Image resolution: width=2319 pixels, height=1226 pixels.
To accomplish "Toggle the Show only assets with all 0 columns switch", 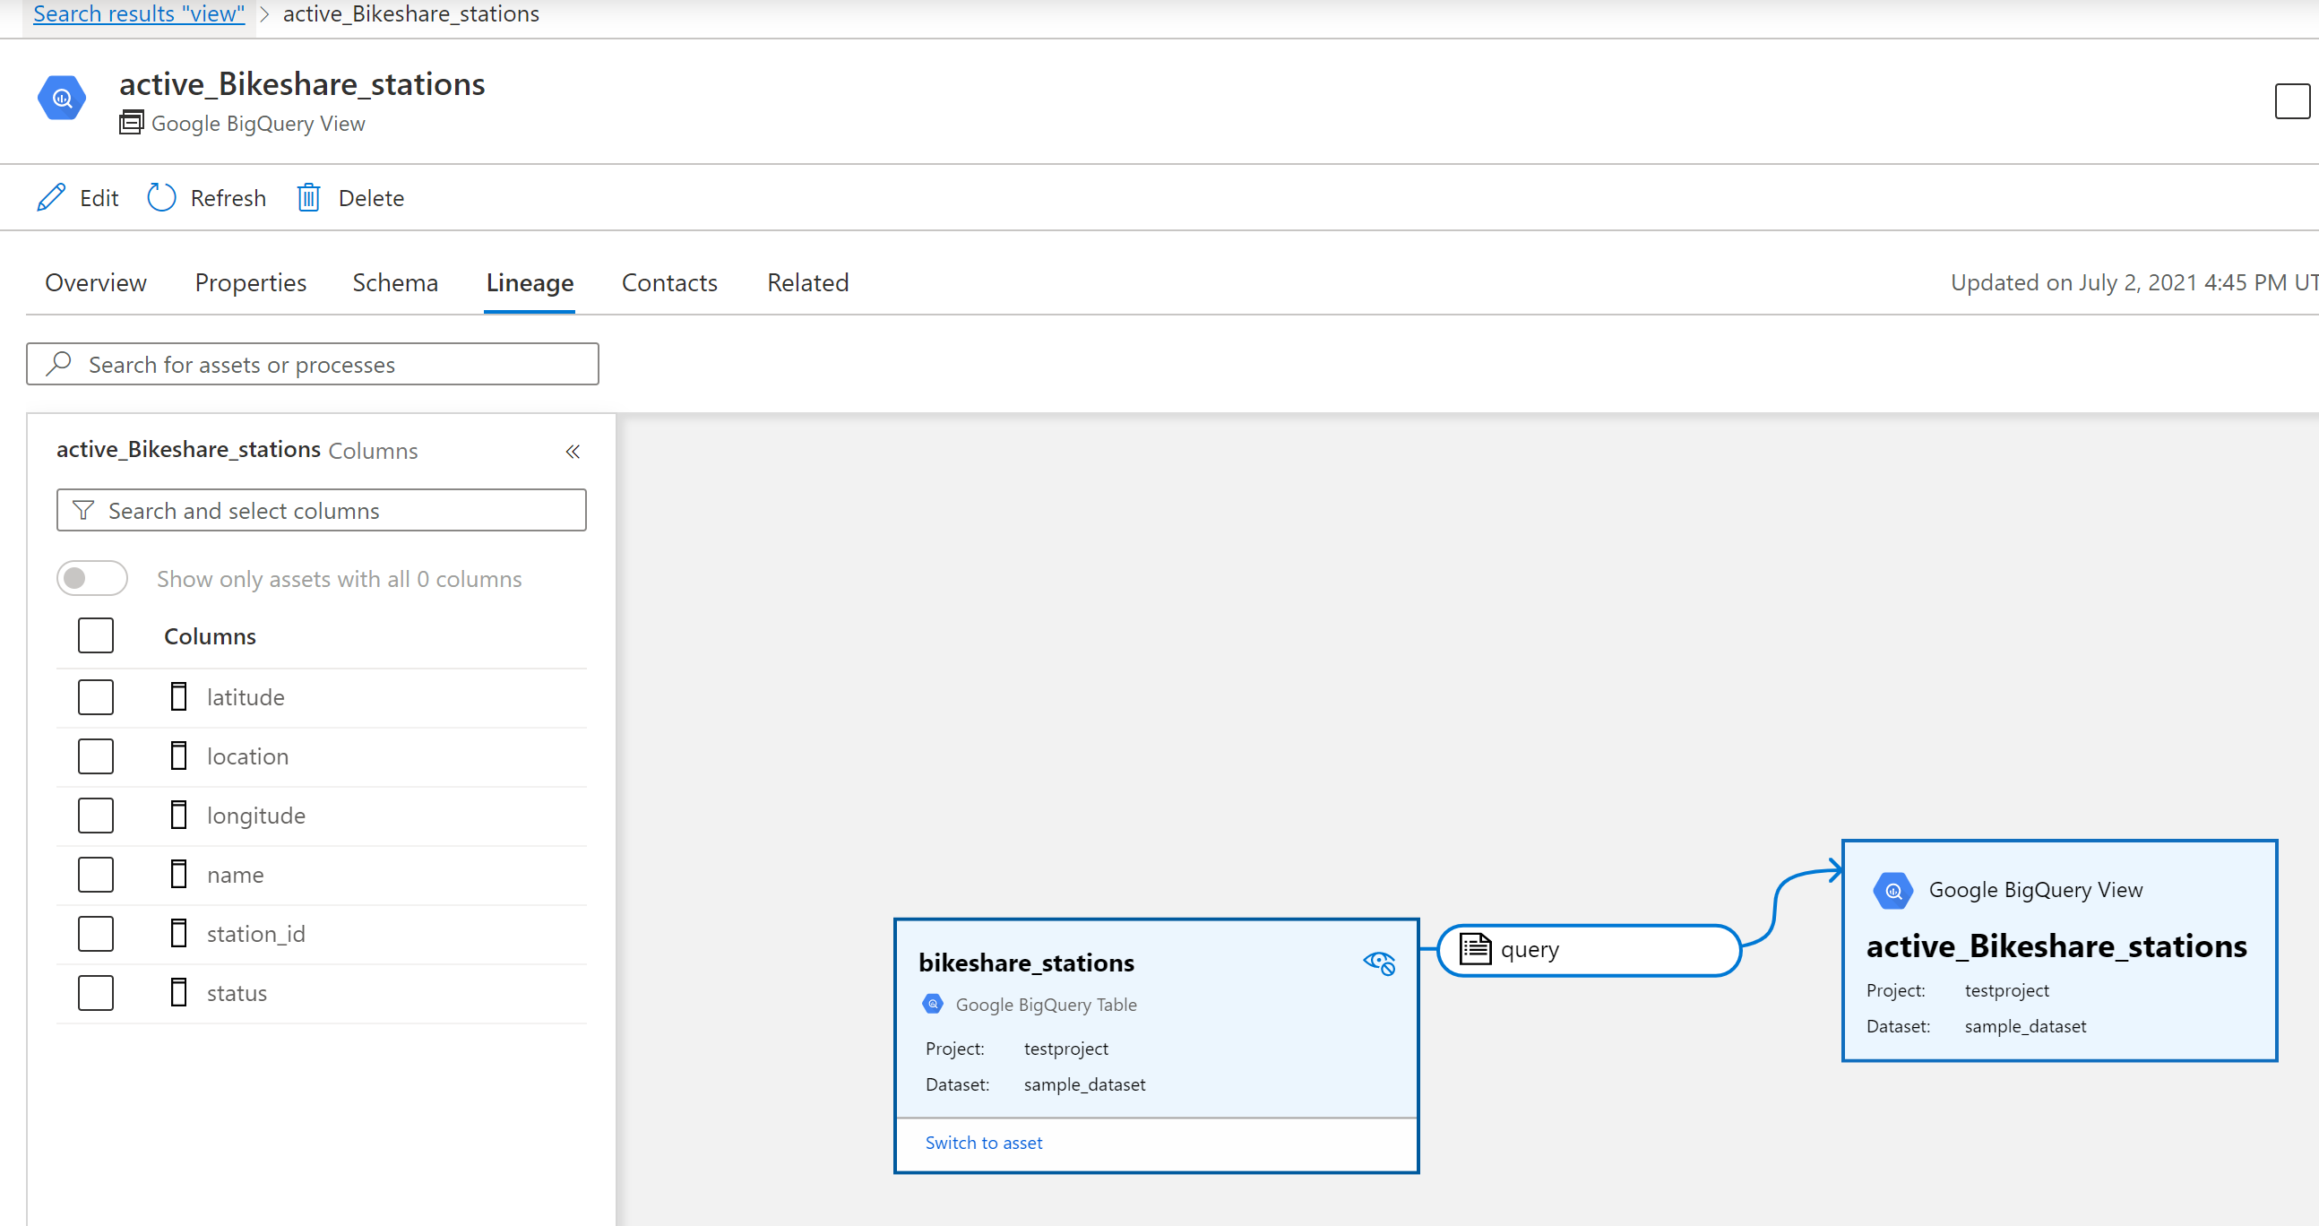I will click(x=89, y=578).
